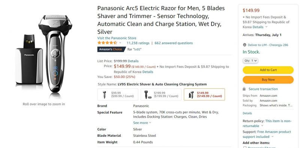Click the star rating icon
Image resolution: width=300 pixels, height=148 pixels.
[x=107, y=43]
